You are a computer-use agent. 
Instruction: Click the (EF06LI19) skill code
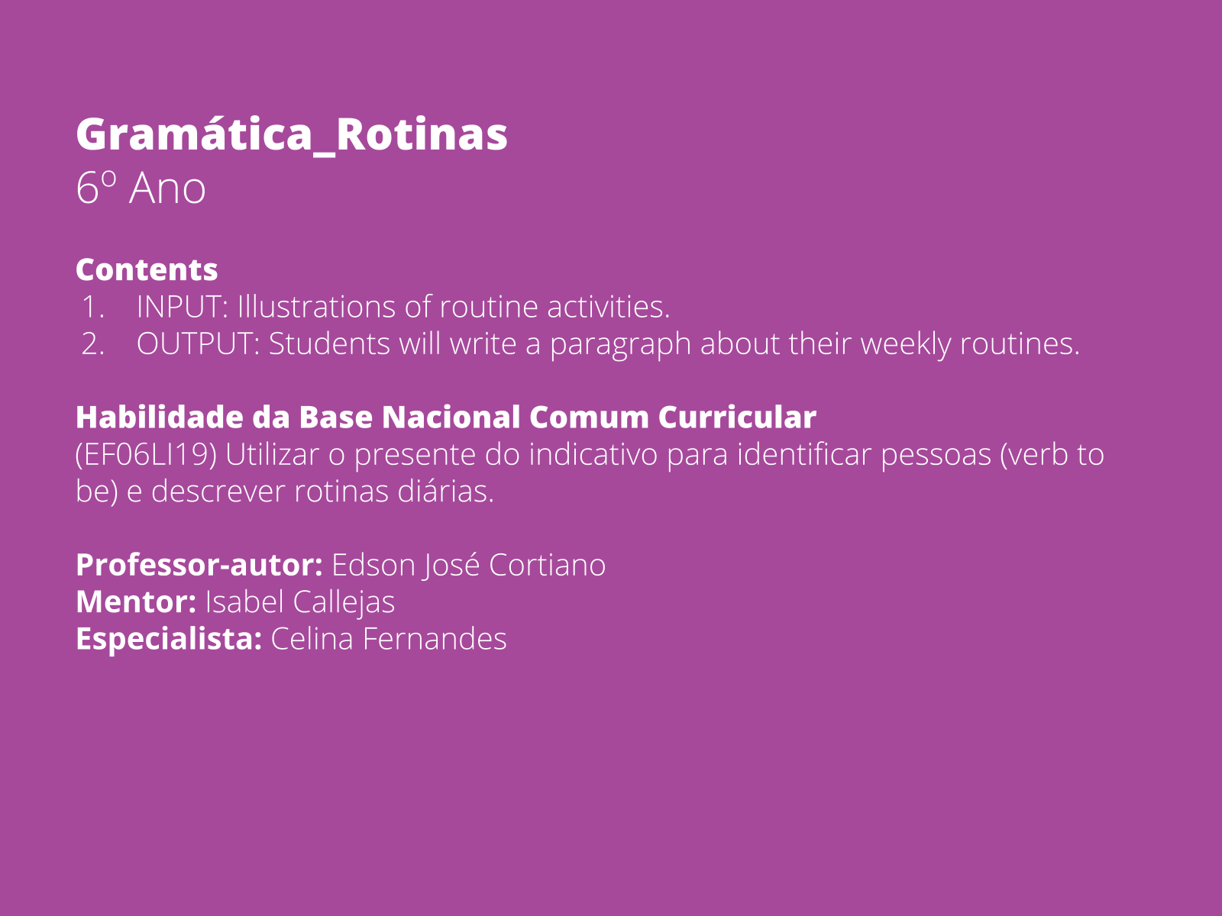coord(146,455)
